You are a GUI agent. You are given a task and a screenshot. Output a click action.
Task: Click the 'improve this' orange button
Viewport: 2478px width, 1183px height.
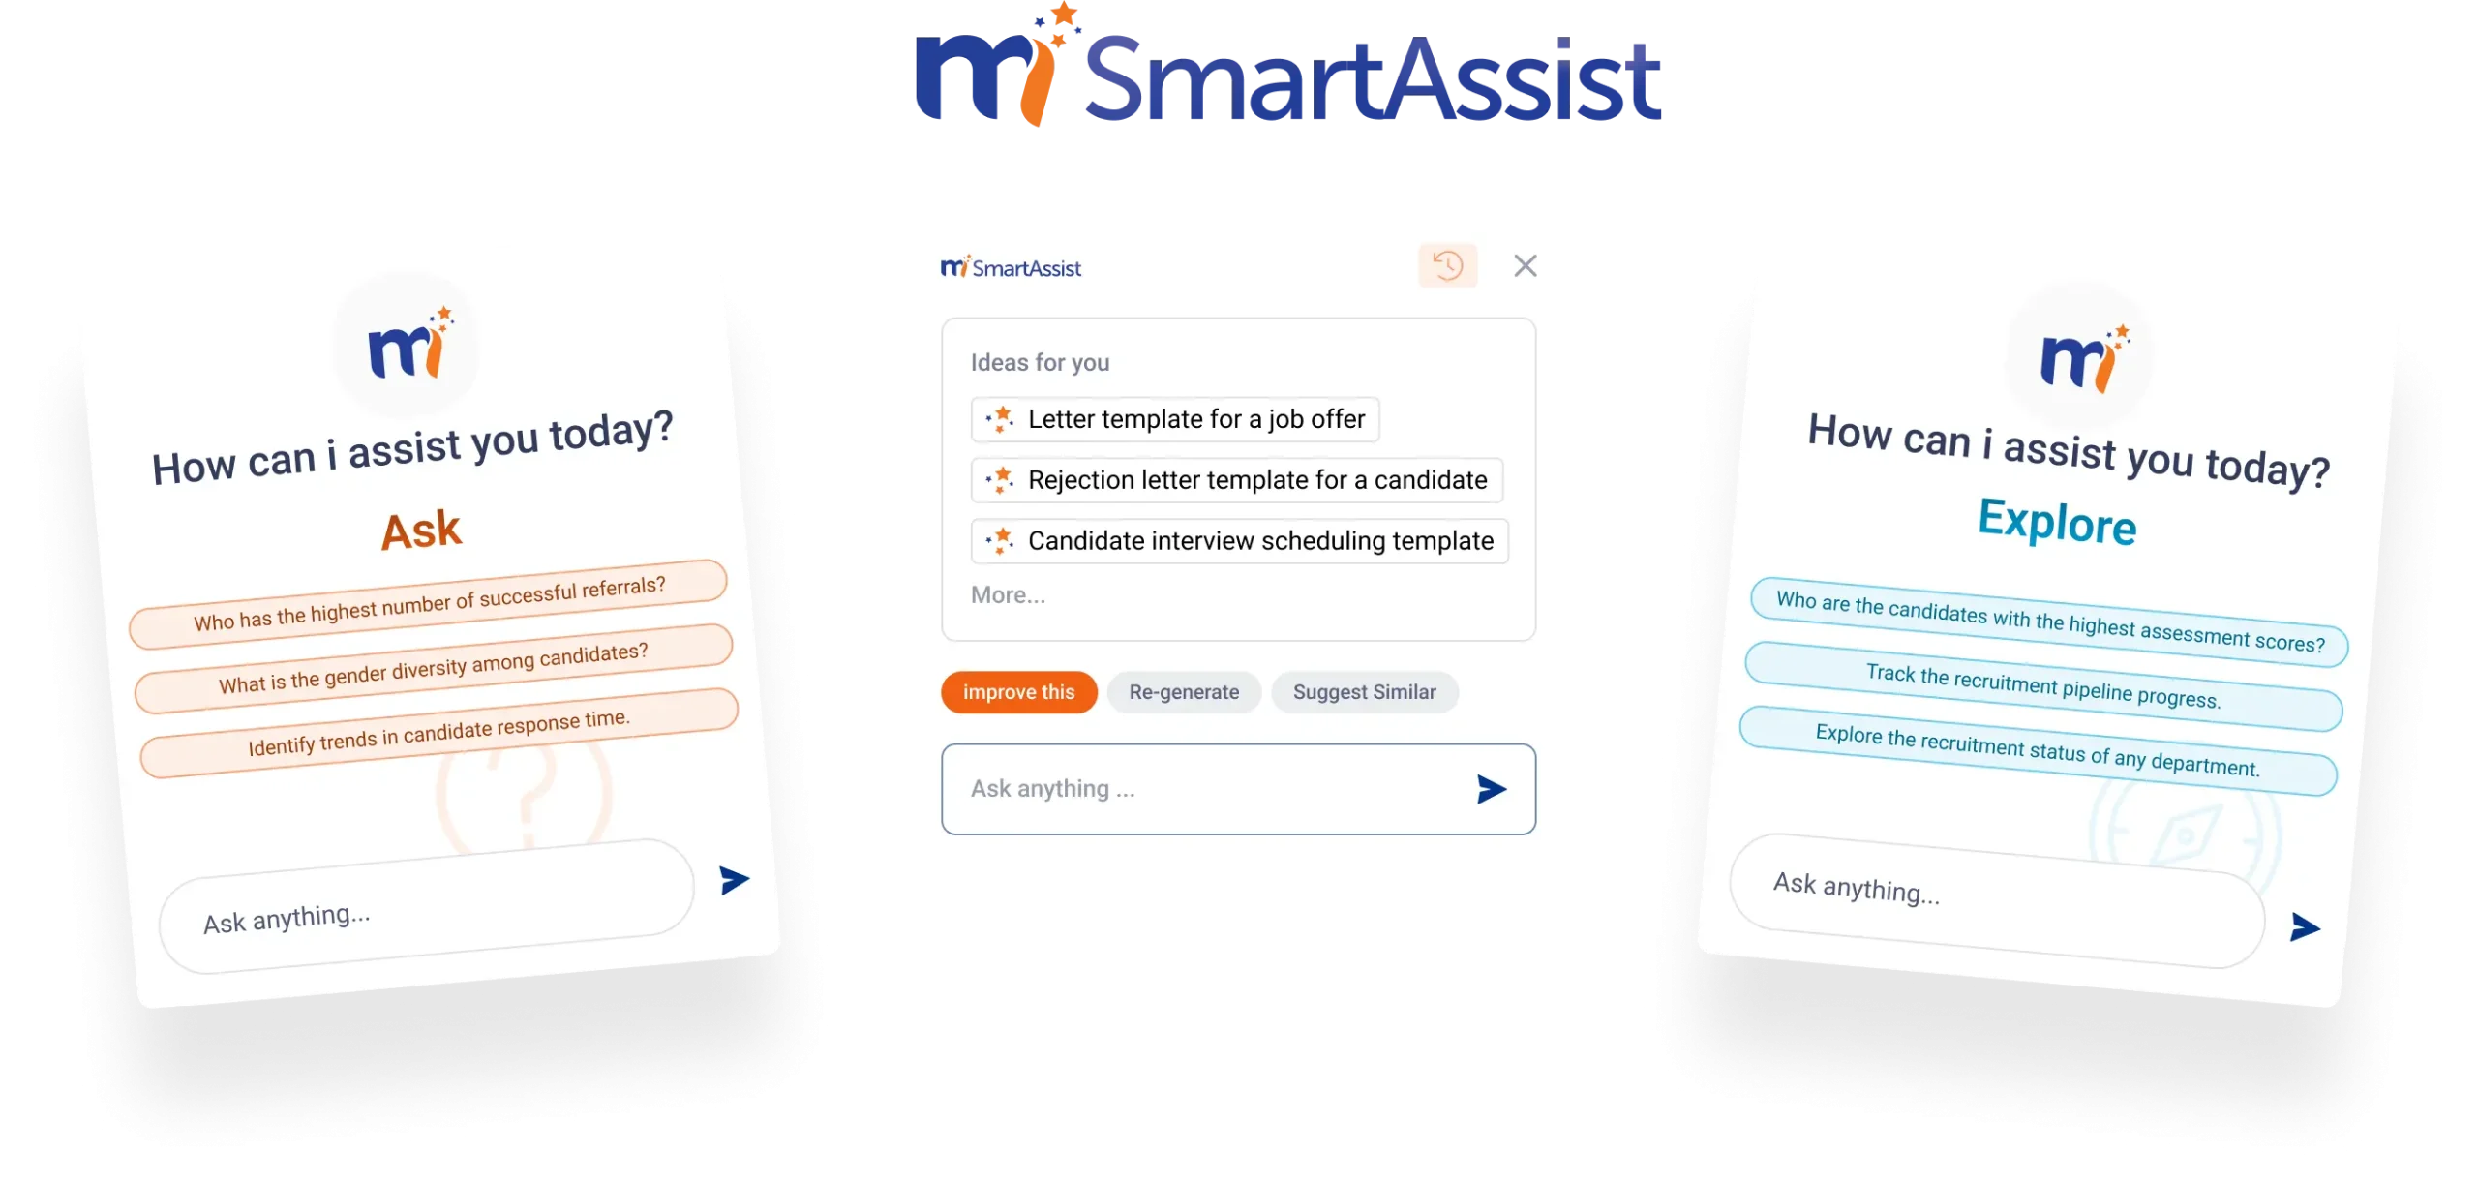[x=1019, y=691]
